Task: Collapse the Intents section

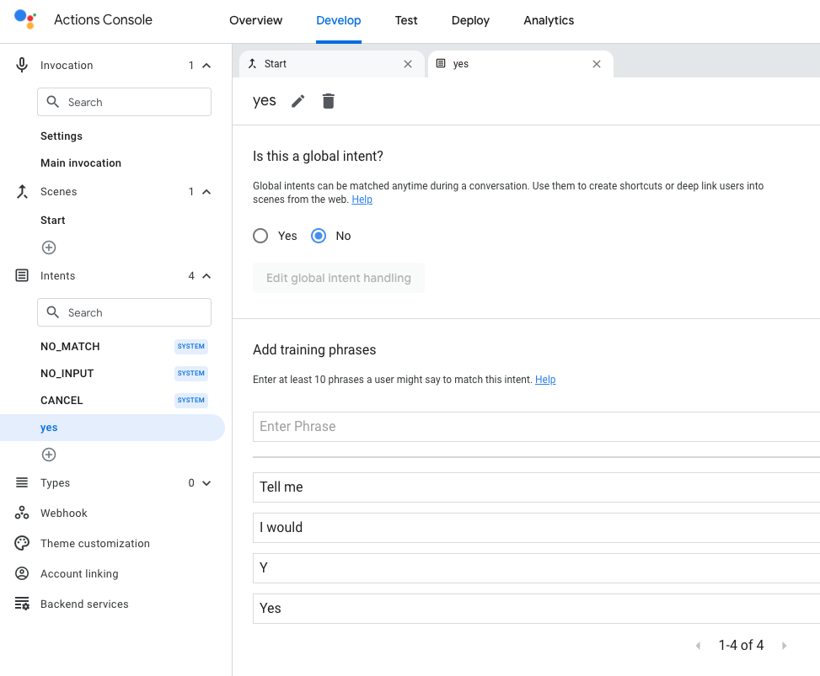Action: pos(205,275)
